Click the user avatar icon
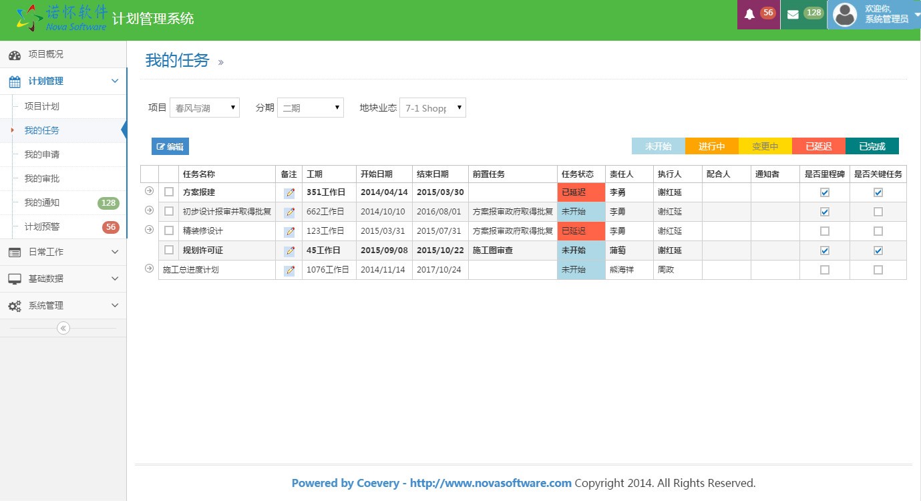The image size is (921, 501). click(x=845, y=15)
